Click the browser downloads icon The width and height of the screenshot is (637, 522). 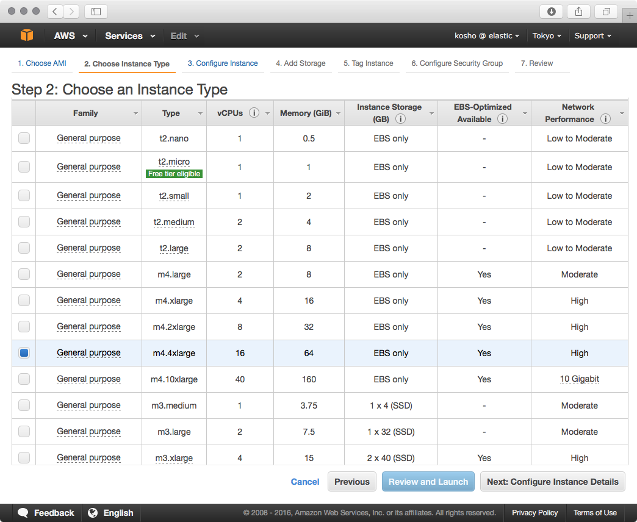click(x=552, y=12)
